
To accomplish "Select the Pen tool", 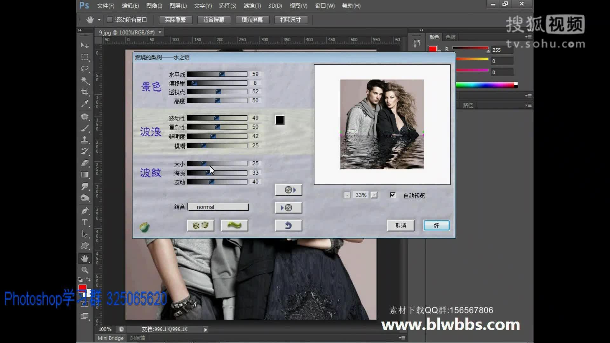I will 85,211.
